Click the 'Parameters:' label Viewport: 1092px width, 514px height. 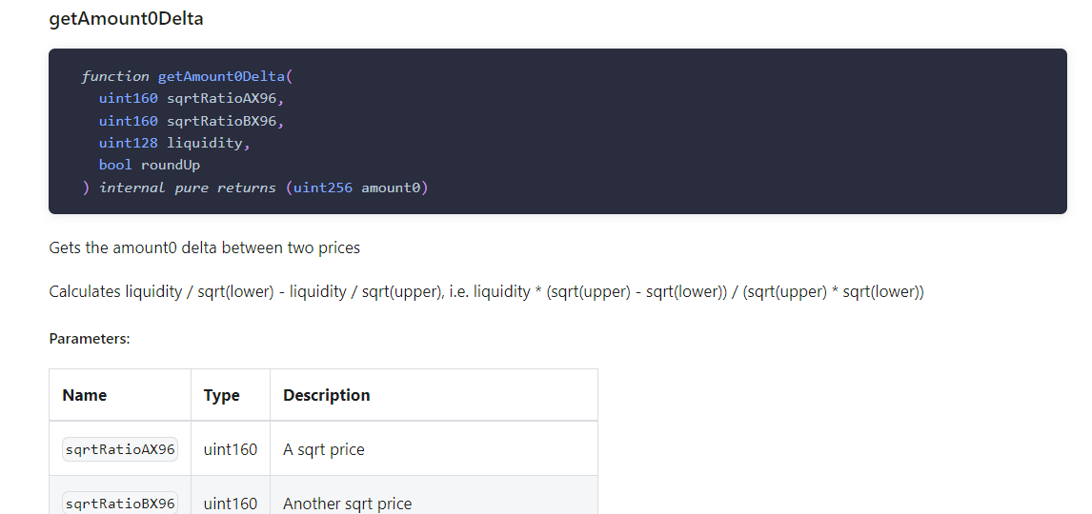[90, 338]
